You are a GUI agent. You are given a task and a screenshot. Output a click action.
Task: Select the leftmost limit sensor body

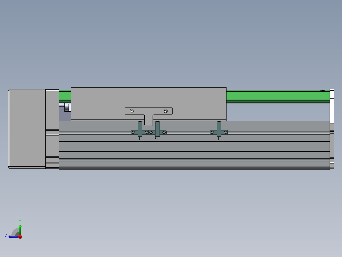[x=140, y=129]
